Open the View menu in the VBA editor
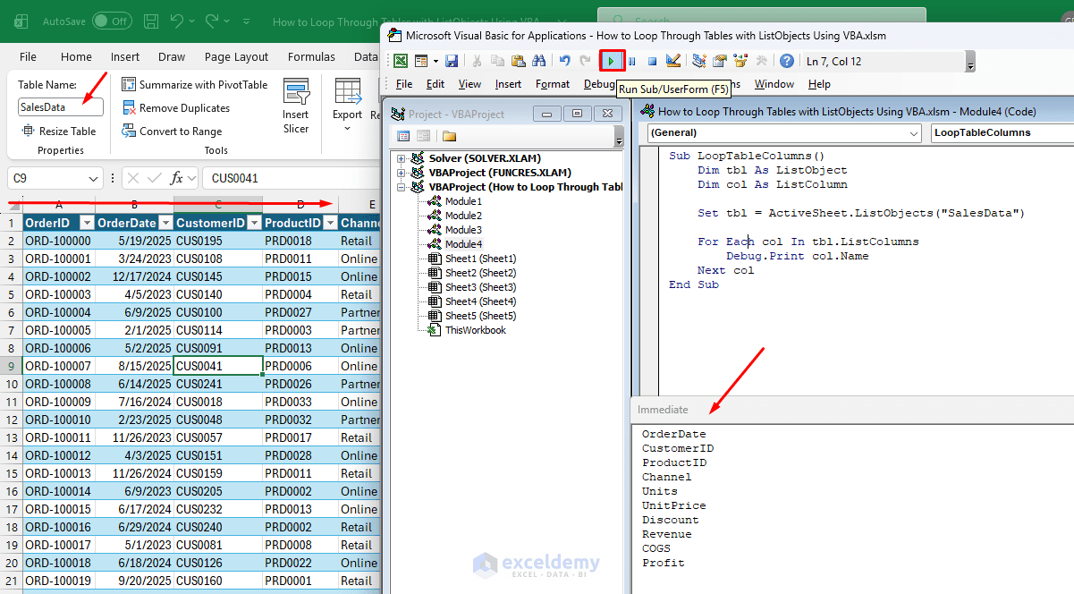This screenshot has width=1074, height=594. [x=469, y=84]
